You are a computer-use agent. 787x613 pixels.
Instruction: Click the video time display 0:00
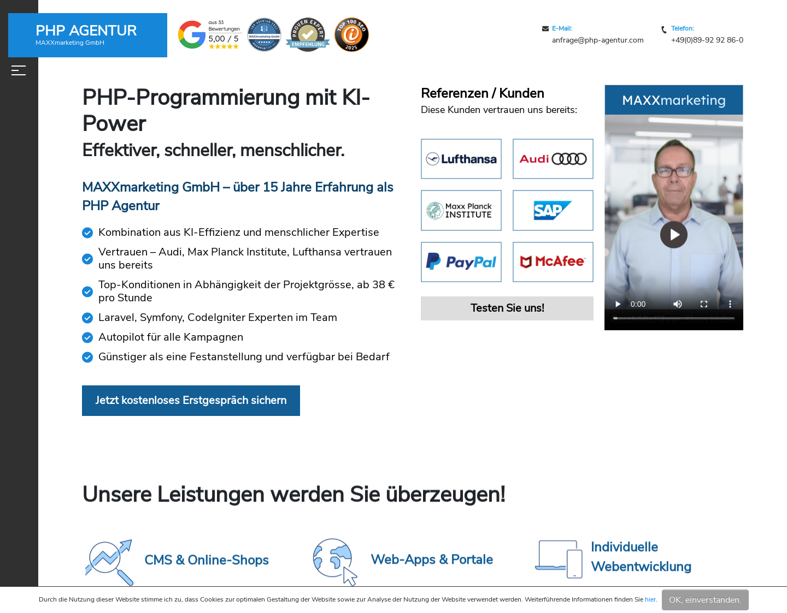click(x=638, y=304)
